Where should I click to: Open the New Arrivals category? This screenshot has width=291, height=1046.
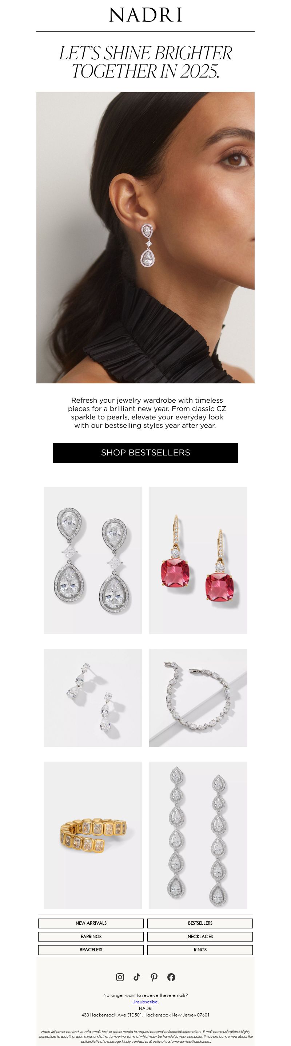point(91,923)
